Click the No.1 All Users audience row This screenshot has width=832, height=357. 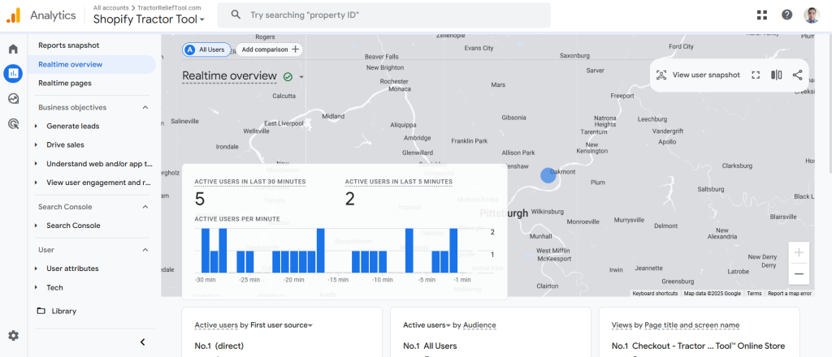(x=430, y=346)
